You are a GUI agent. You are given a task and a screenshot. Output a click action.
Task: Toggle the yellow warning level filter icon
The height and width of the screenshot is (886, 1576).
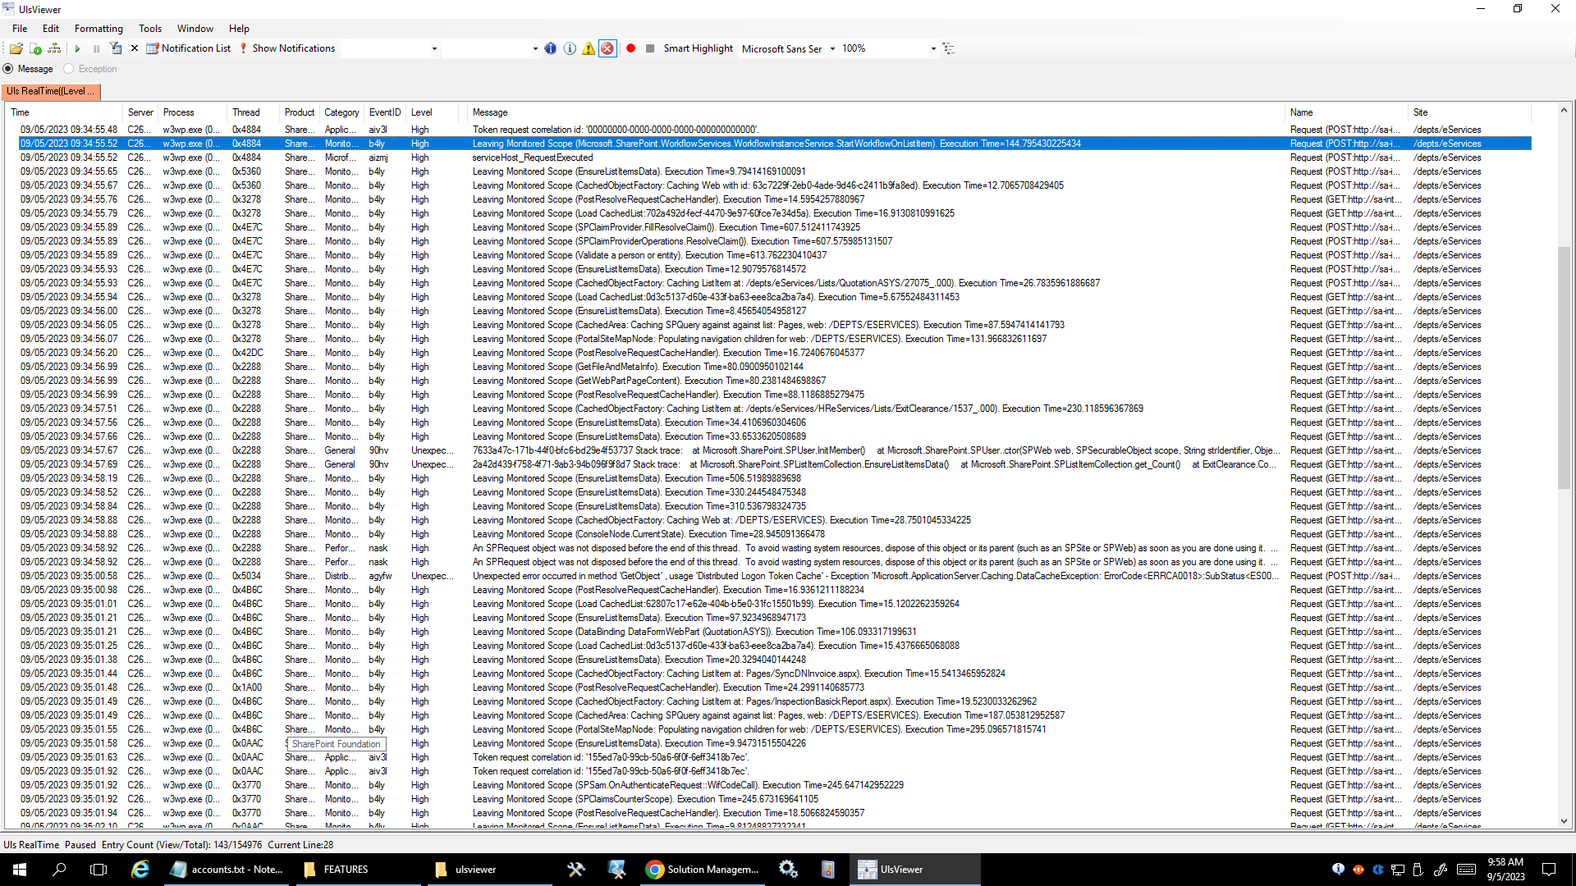tap(589, 49)
